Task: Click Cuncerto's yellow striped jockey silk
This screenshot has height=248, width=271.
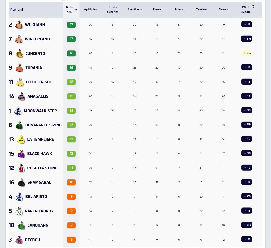Action: click(x=19, y=54)
